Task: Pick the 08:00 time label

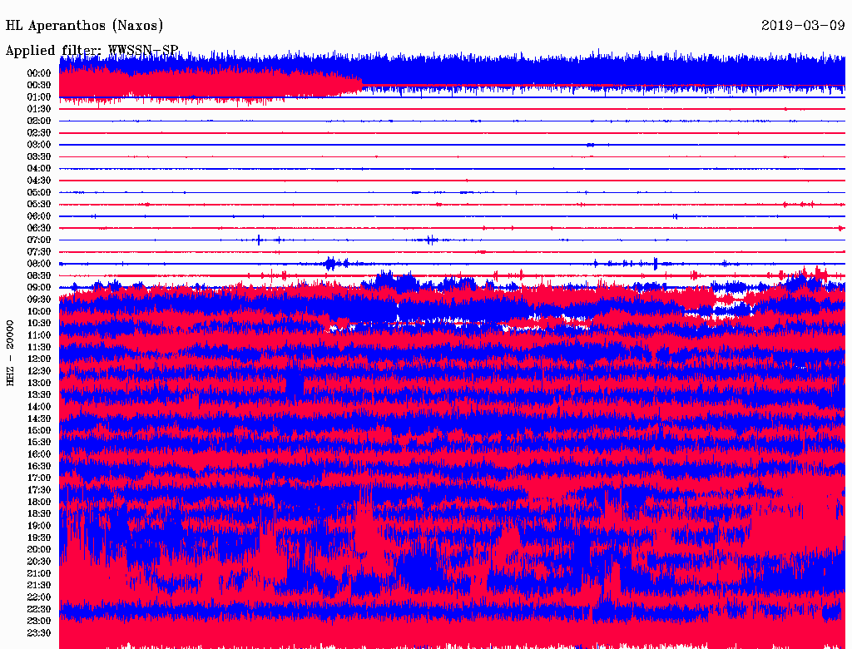Action: point(40,264)
